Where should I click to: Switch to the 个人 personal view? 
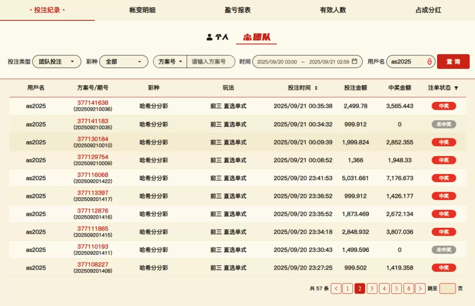click(x=218, y=37)
